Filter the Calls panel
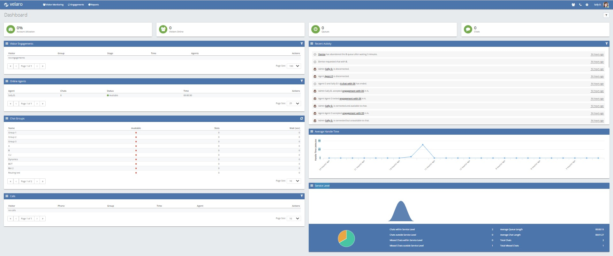 (x=301, y=196)
